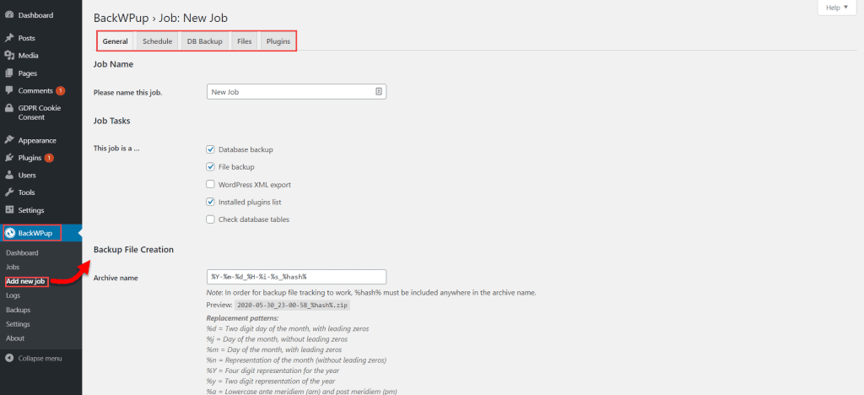
Task: Switch to the Schedule tab
Action: (157, 41)
